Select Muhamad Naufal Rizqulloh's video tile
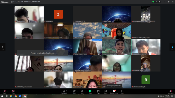 87,63
